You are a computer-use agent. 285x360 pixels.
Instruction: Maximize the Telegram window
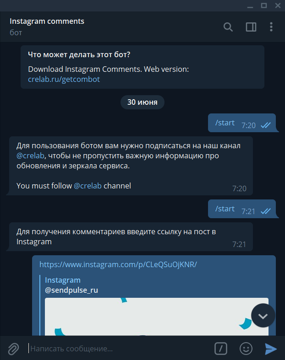264,5
